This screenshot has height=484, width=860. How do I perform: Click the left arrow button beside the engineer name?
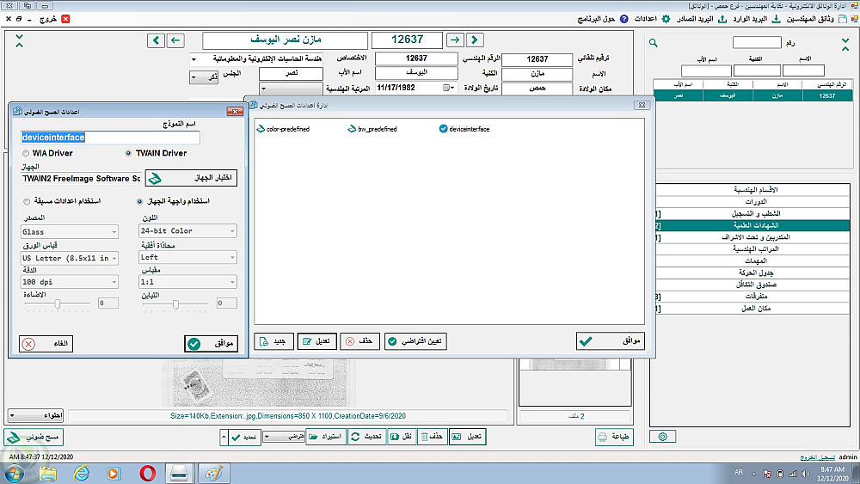point(175,40)
